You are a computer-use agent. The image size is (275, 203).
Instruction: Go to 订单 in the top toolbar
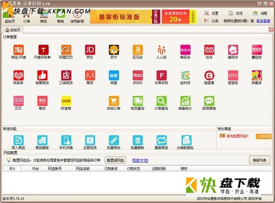click(x=27, y=17)
